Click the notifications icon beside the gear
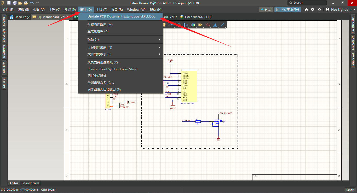This screenshot has width=357, height=193. point(319,9)
